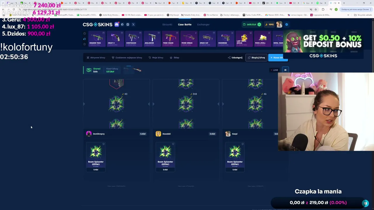
Task: Open the Last Vance (Gold) drop card
Action: click(x=244, y=39)
